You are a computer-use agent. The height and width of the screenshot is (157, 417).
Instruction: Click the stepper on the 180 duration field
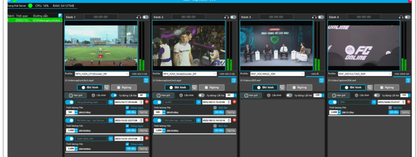[76, 112]
